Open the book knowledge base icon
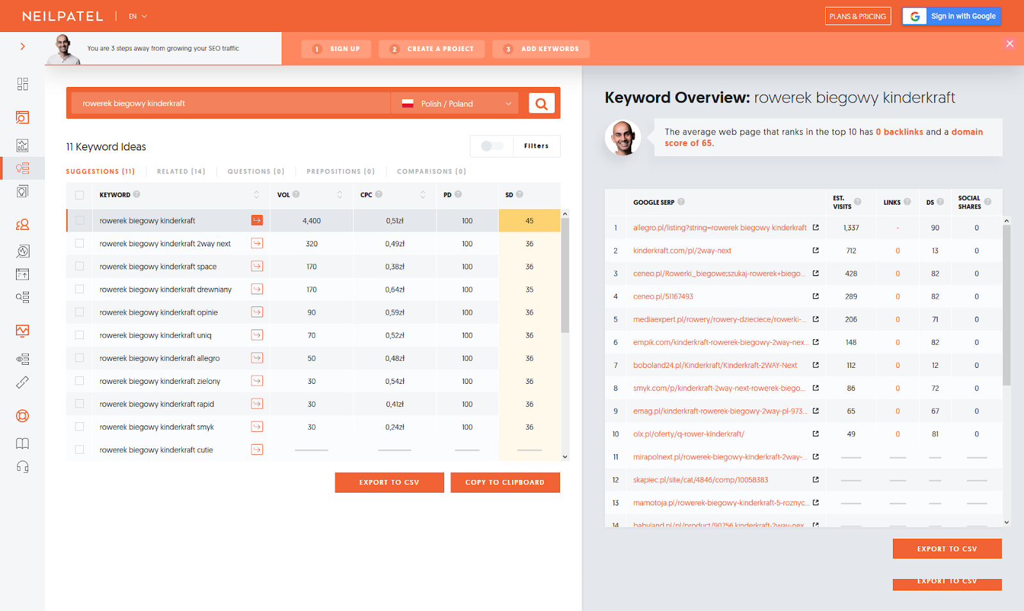Image resolution: width=1024 pixels, height=611 pixels. [22, 443]
